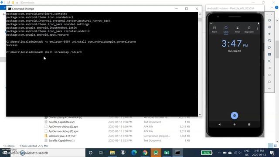Click File Explorer back arrow

pos(4,14)
